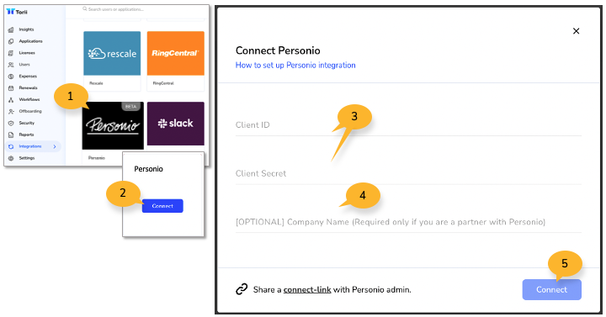606x317 pixels.
Task: Click the Personio integration tile
Action: pyautogui.click(x=113, y=125)
